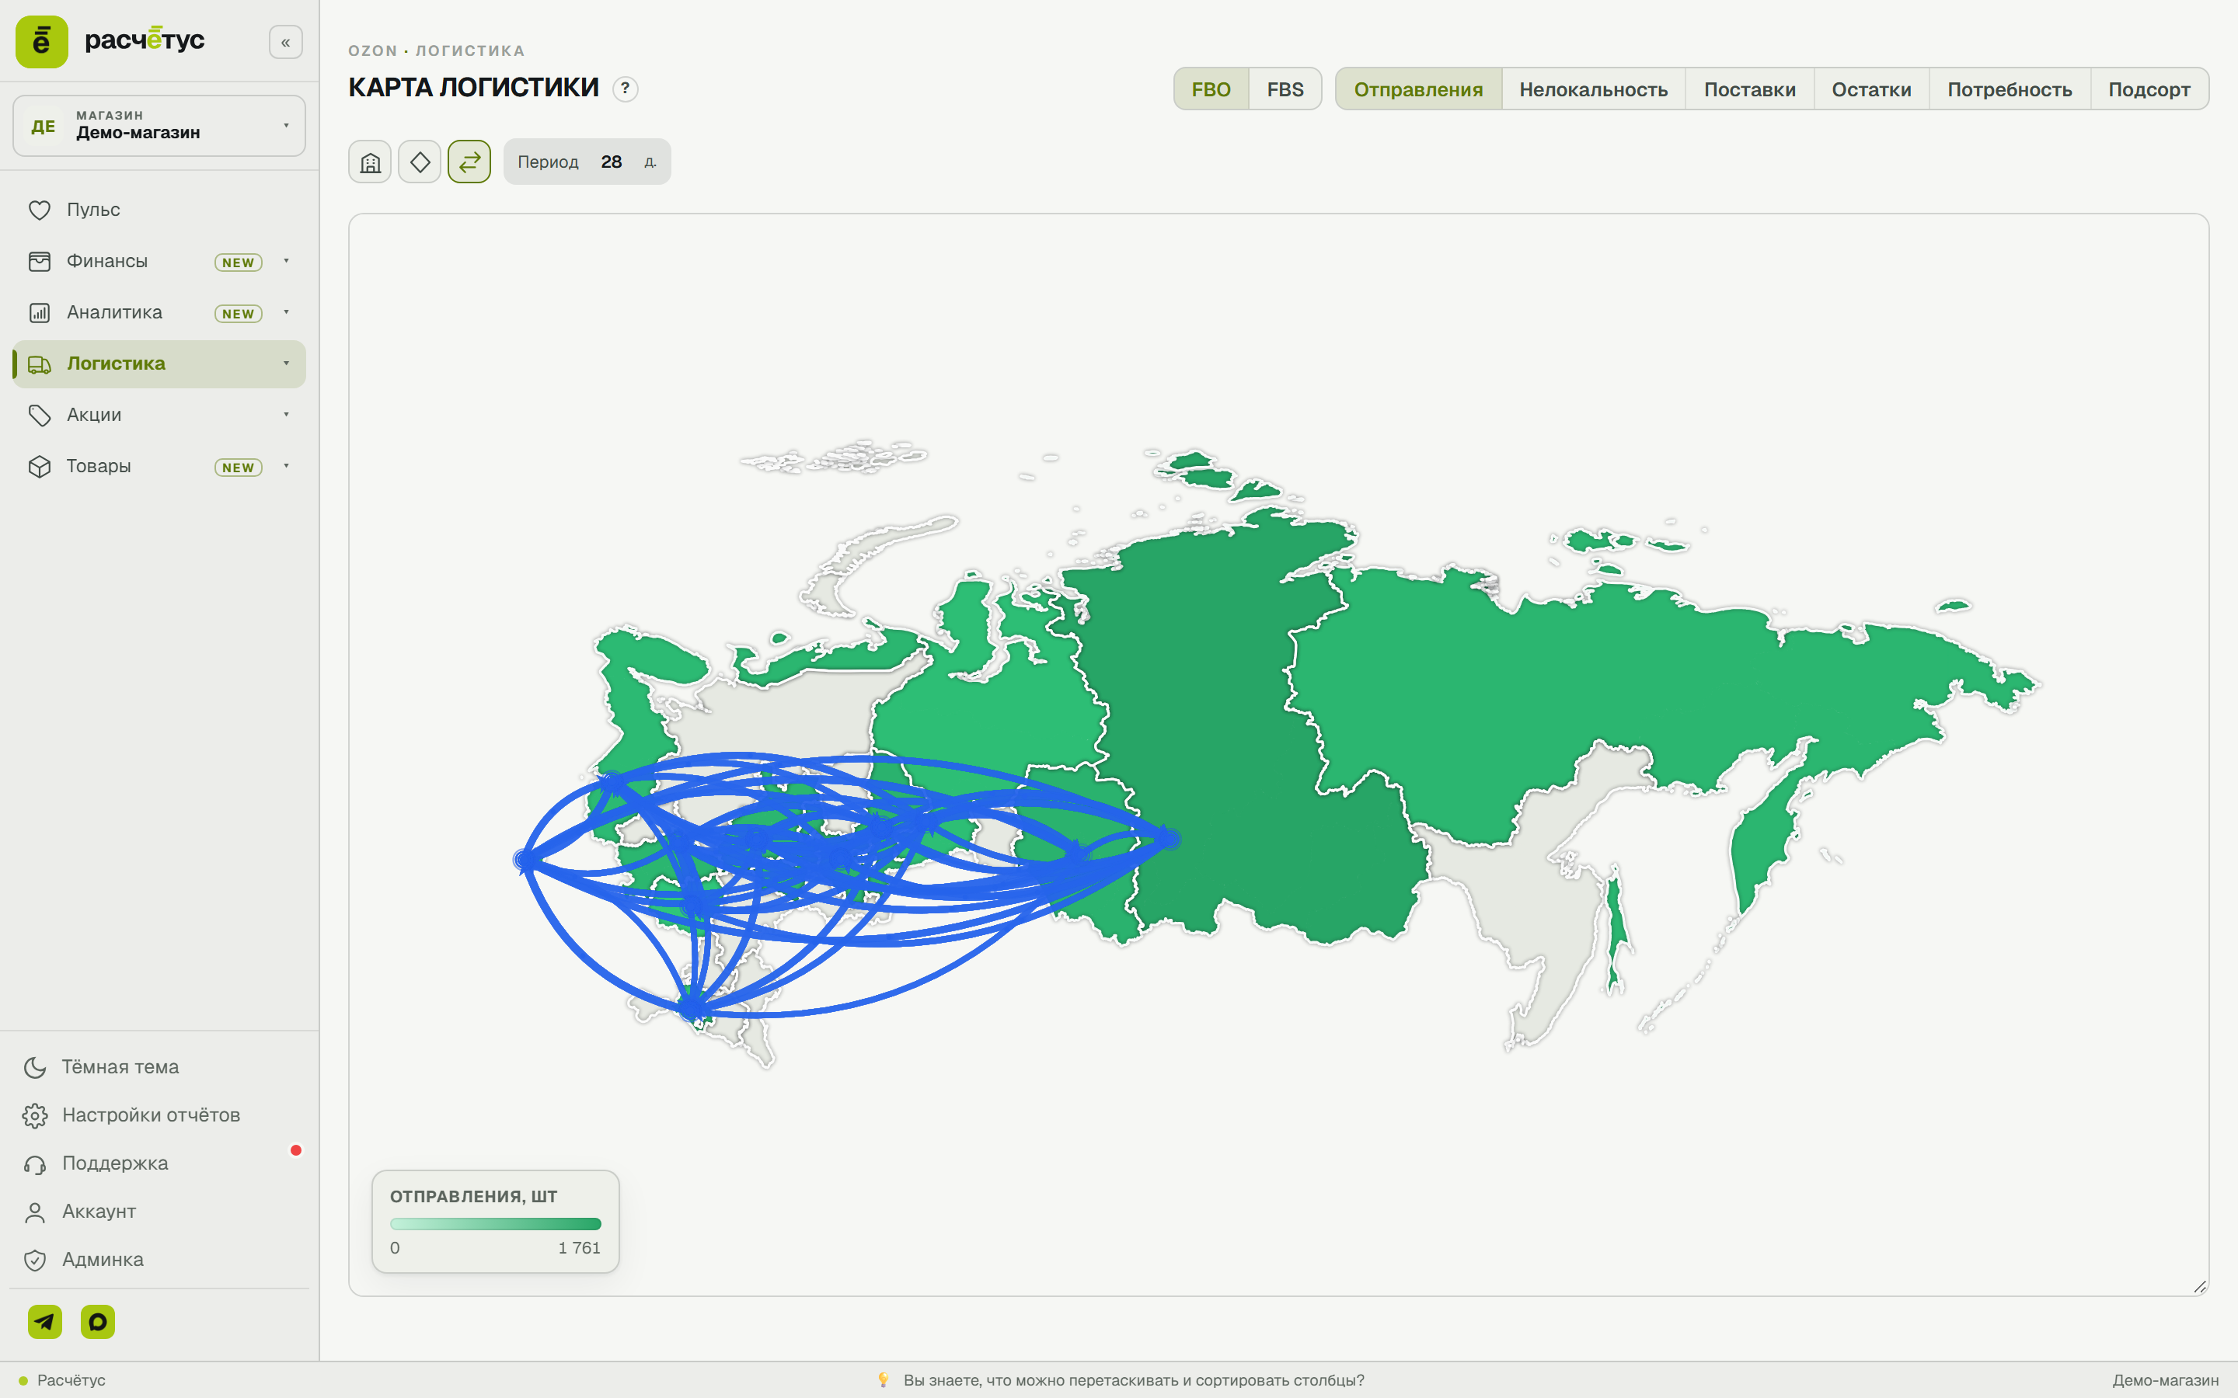Click the Пульс heart icon

pyautogui.click(x=40, y=210)
